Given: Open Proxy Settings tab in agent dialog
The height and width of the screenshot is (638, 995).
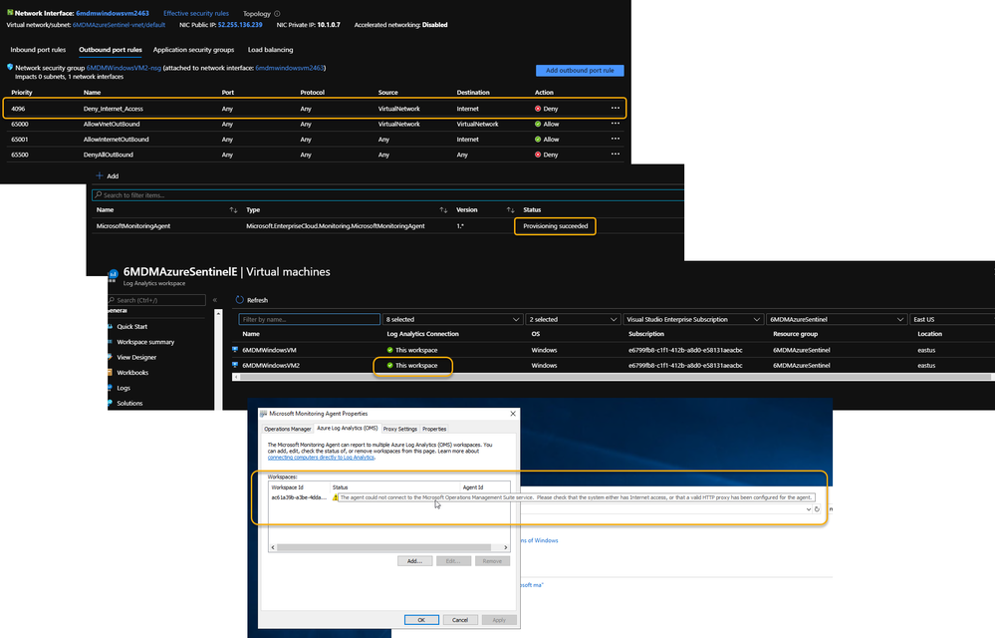Looking at the screenshot, I should coord(399,429).
